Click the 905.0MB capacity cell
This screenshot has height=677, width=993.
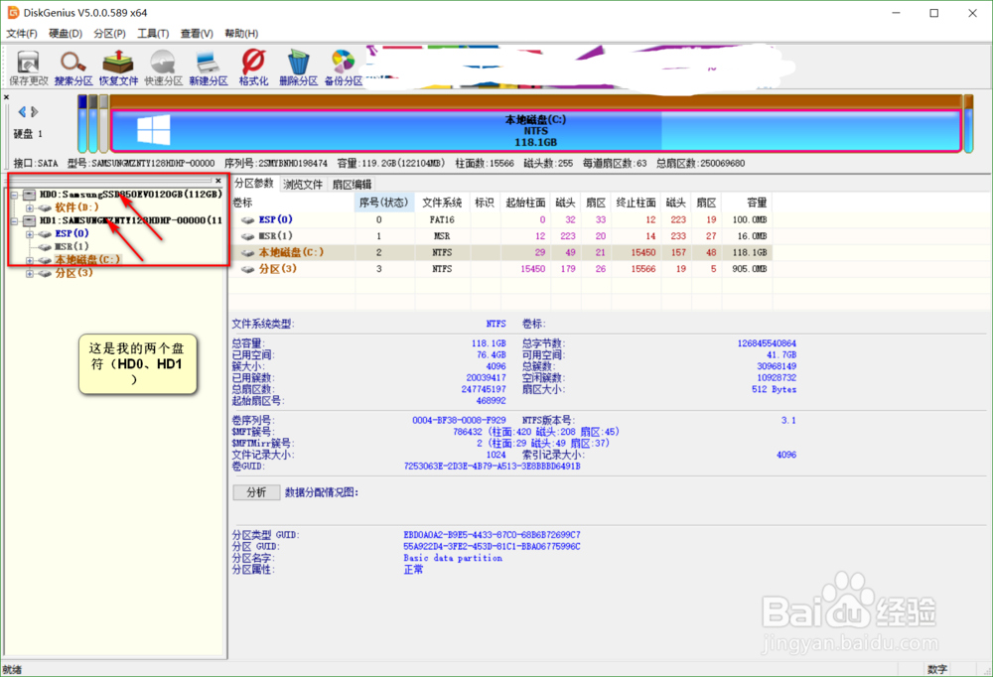tap(749, 269)
